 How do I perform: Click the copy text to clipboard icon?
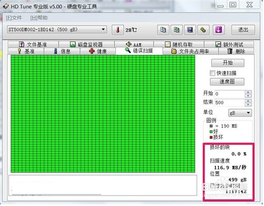163,30
